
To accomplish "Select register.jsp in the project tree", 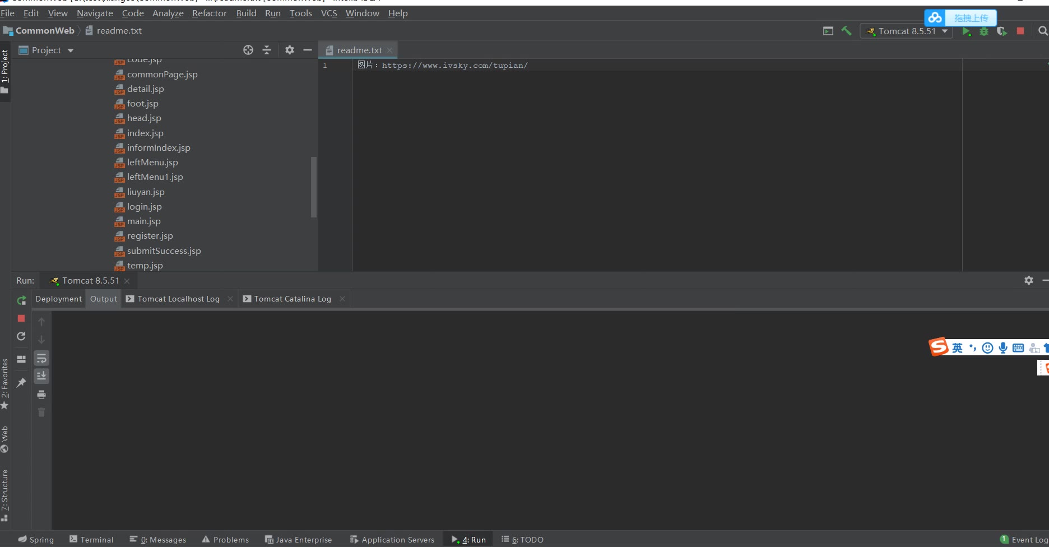I will click(x=150, y=235).
